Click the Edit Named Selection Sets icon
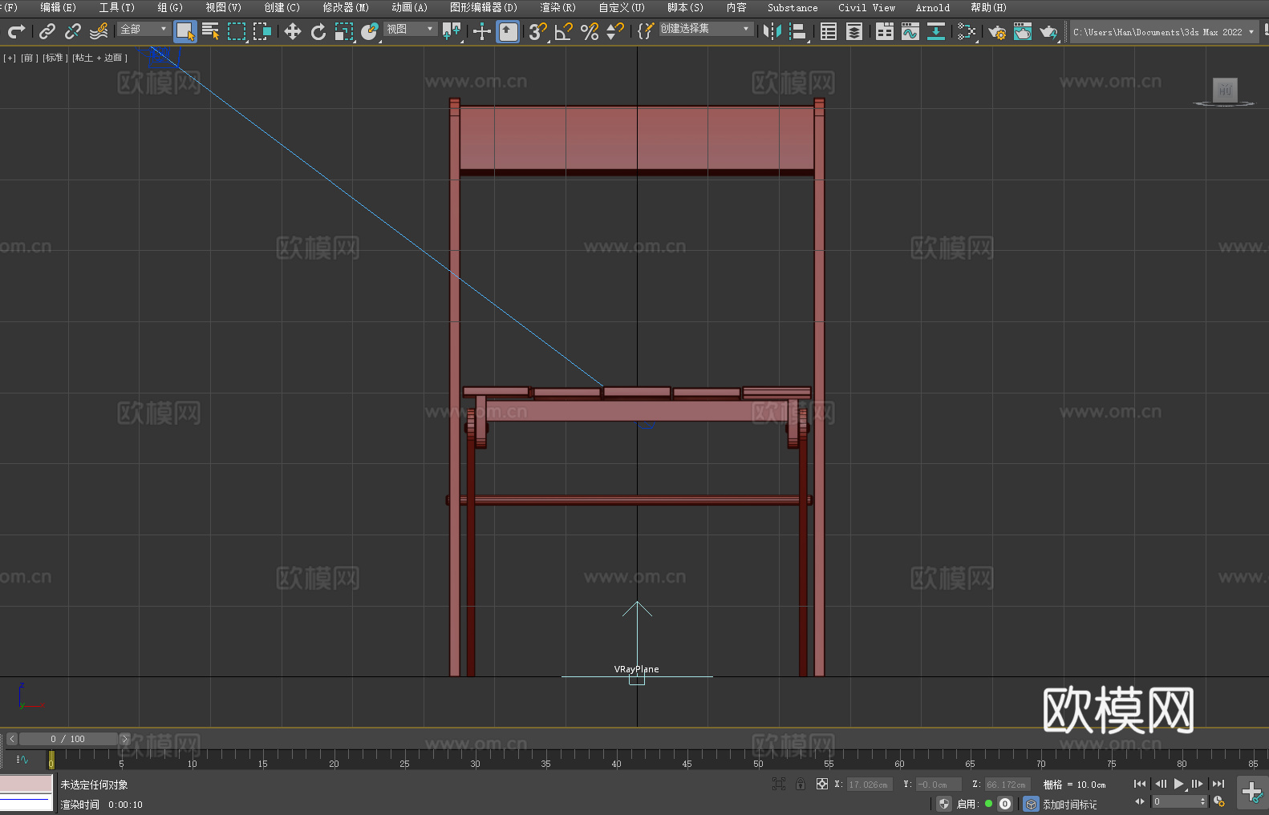The image size is (1269, 815). 645,31
